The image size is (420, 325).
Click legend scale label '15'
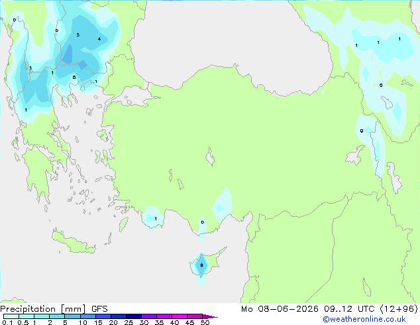coord(98,322)
